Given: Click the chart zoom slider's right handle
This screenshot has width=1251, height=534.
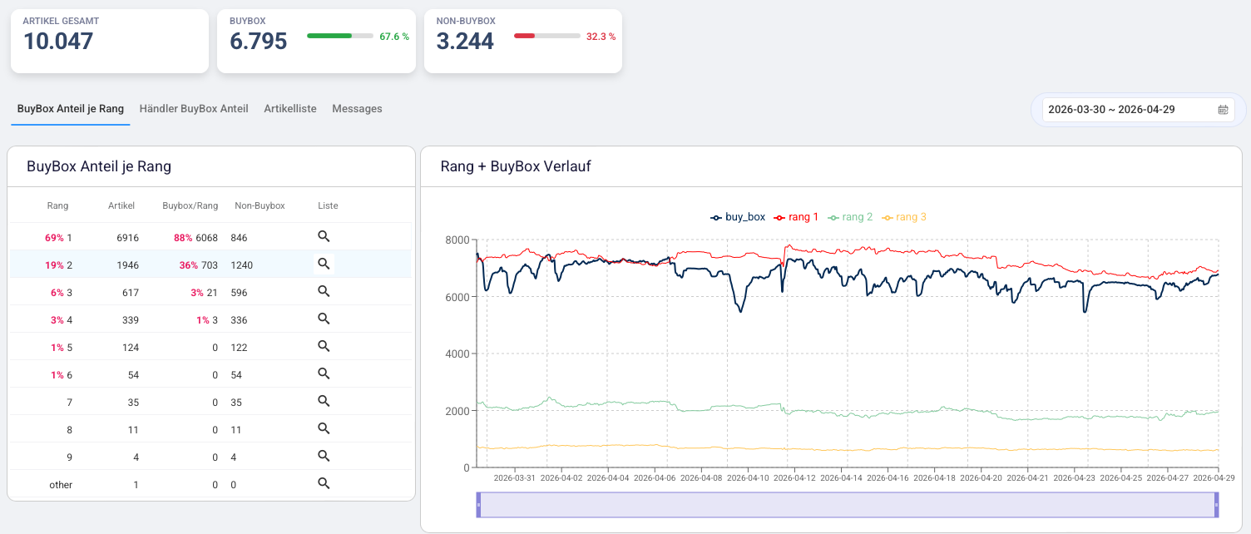Looking at the screenshot, I should (1216, 505).
